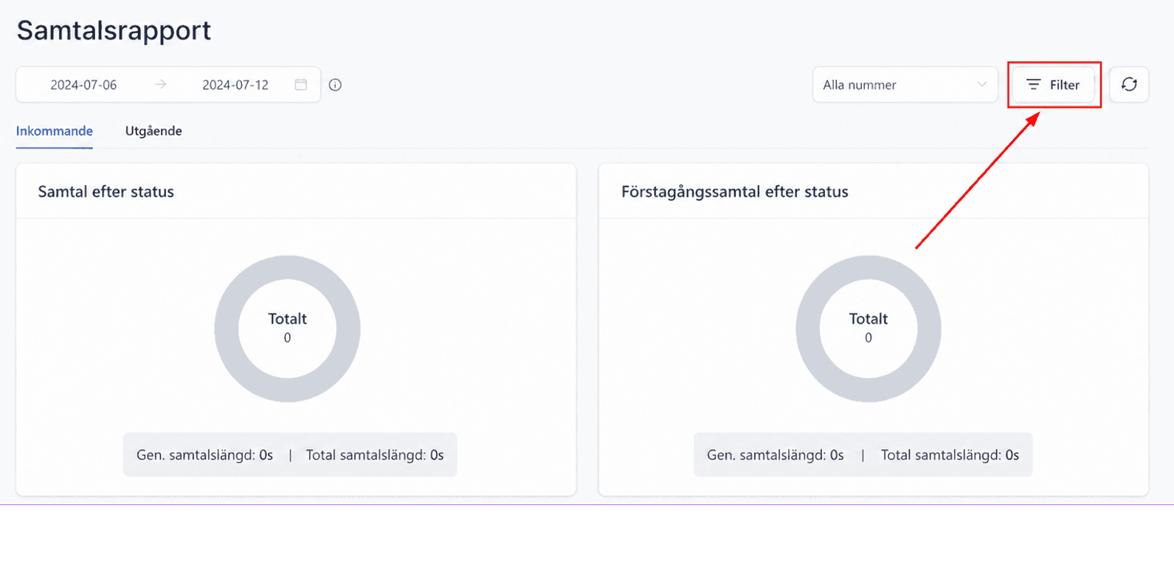The image size is (1174, 584).
Task: Click Totalt in the right donut
Action: click(869, 319)
